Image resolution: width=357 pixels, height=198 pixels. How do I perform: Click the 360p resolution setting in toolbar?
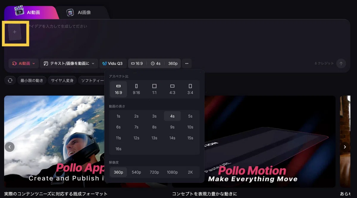173,63
